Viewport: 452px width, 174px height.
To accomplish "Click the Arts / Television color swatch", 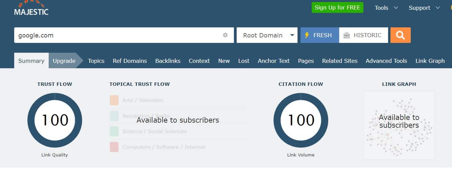I will pyautogui.click(x=114, y=100).
